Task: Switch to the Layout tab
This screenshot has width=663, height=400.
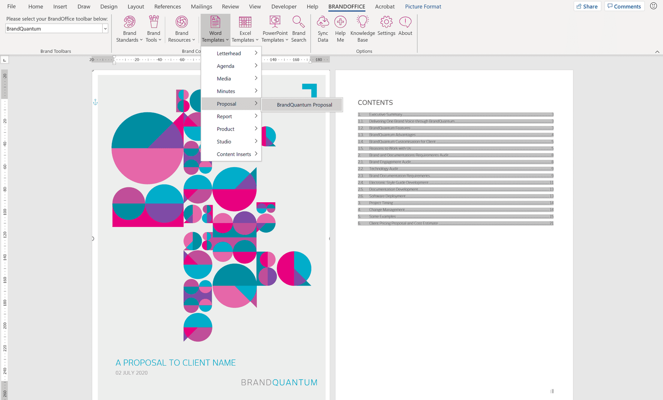Action: coord(136,7)
